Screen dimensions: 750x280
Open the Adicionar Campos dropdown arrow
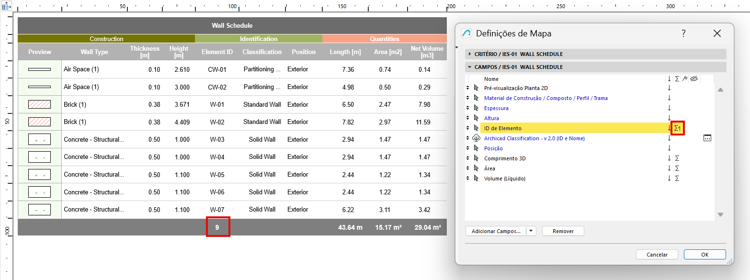pyautogui.click(x=531, y=231)
